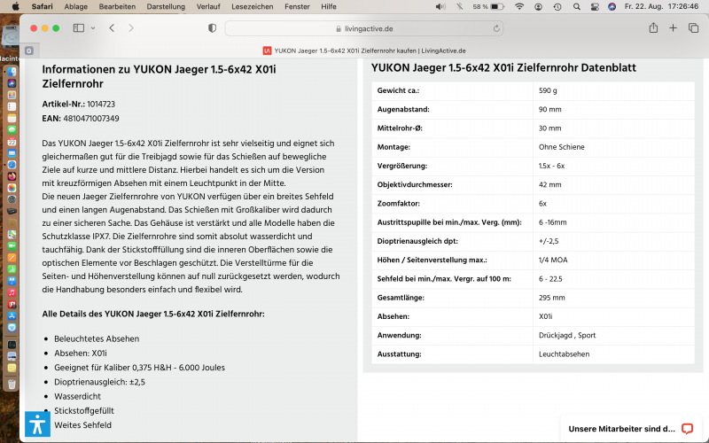Screen dimensions: 709x443
Task: Open the Wi-Fi menu bar icon
Action: click(x=519, y=6)
